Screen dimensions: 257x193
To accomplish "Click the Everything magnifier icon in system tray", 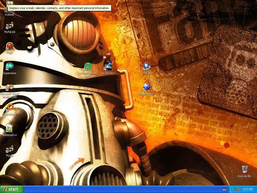I will tap(238, 189).
